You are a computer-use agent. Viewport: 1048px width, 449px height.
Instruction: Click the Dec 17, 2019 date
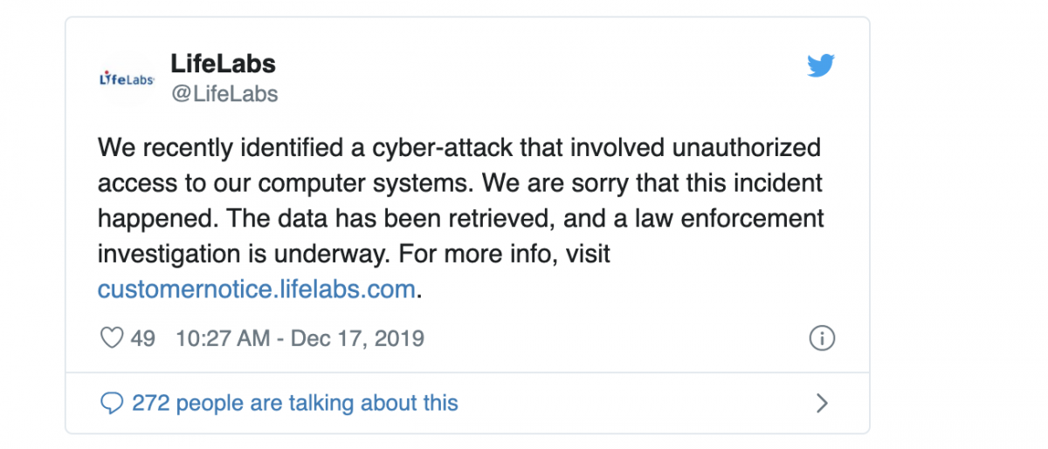(357, 338)
